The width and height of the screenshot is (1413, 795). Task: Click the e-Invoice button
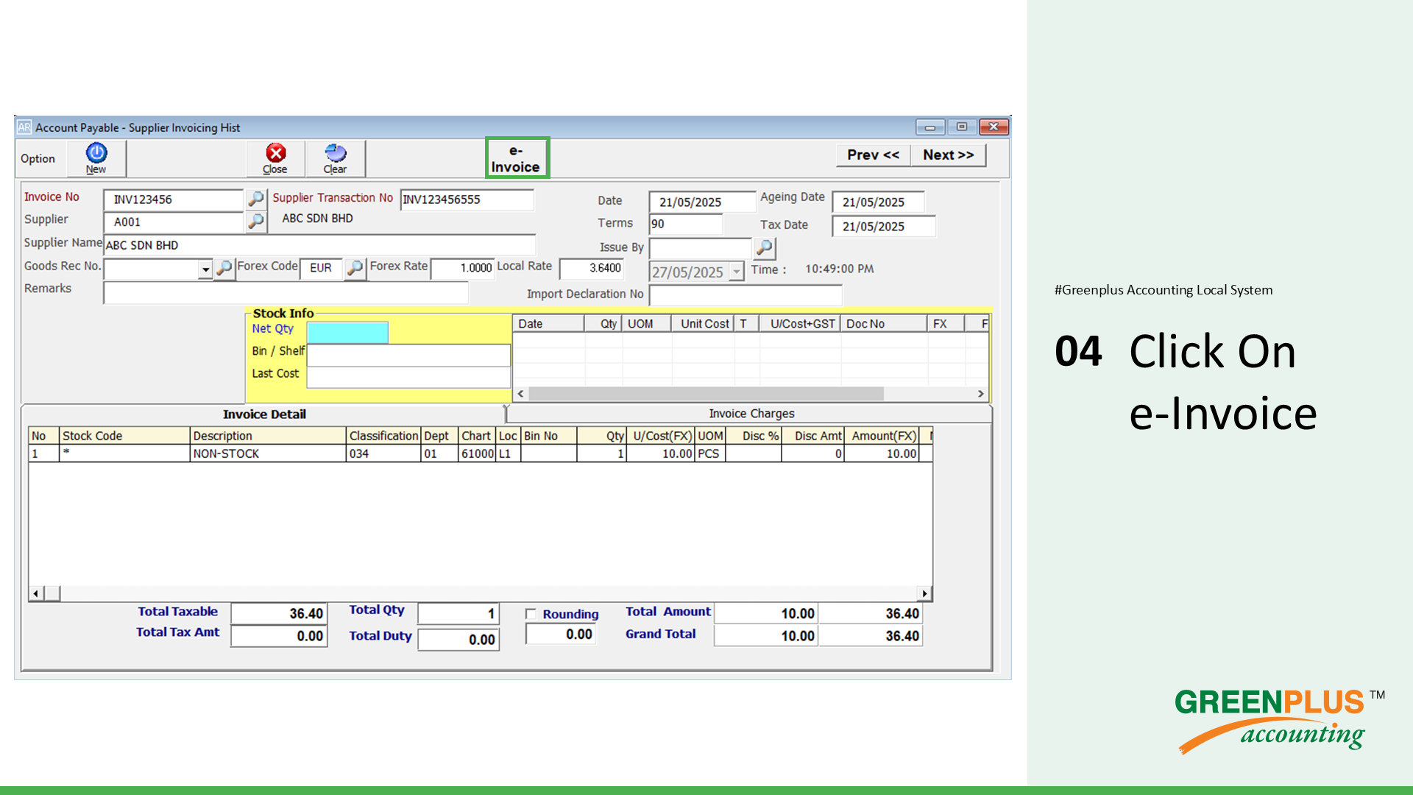pos(517,158)
